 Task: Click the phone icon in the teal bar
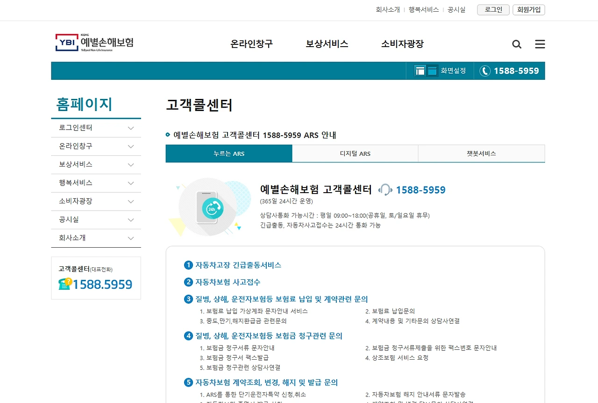(x=485, y=71)
